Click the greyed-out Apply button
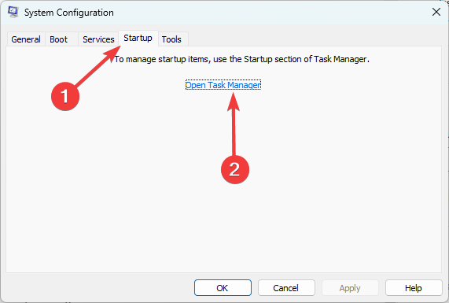The height and width of the screenshot is (303, 449). click(350, 288)
